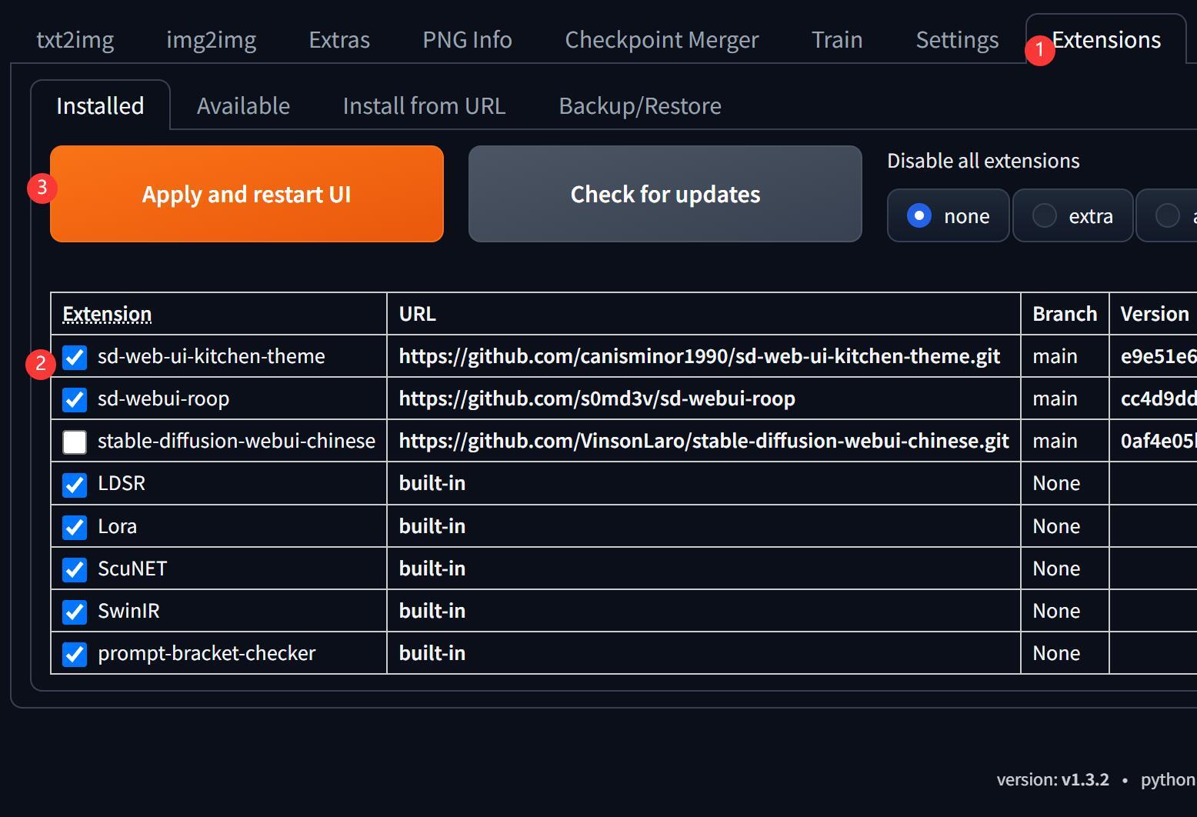Click the Branch column header
This screenshot has width=1197, height=817.
[1065, 314]
